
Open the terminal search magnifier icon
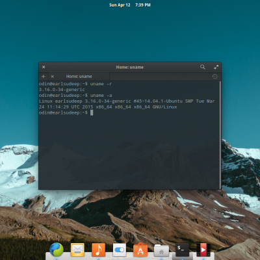coord(202,67)
